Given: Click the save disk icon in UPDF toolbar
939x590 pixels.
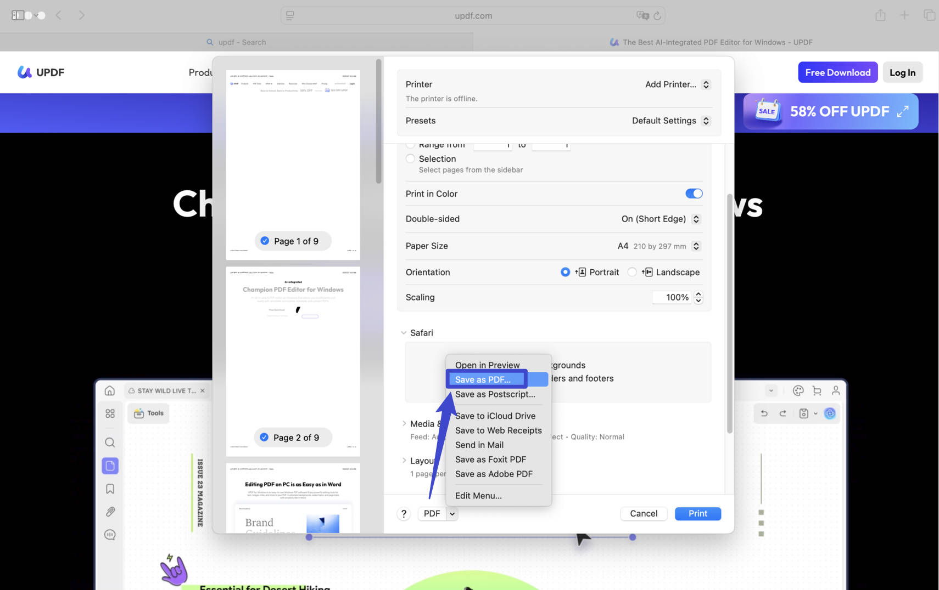Looking at the screenshot, I should pos(803,413).
